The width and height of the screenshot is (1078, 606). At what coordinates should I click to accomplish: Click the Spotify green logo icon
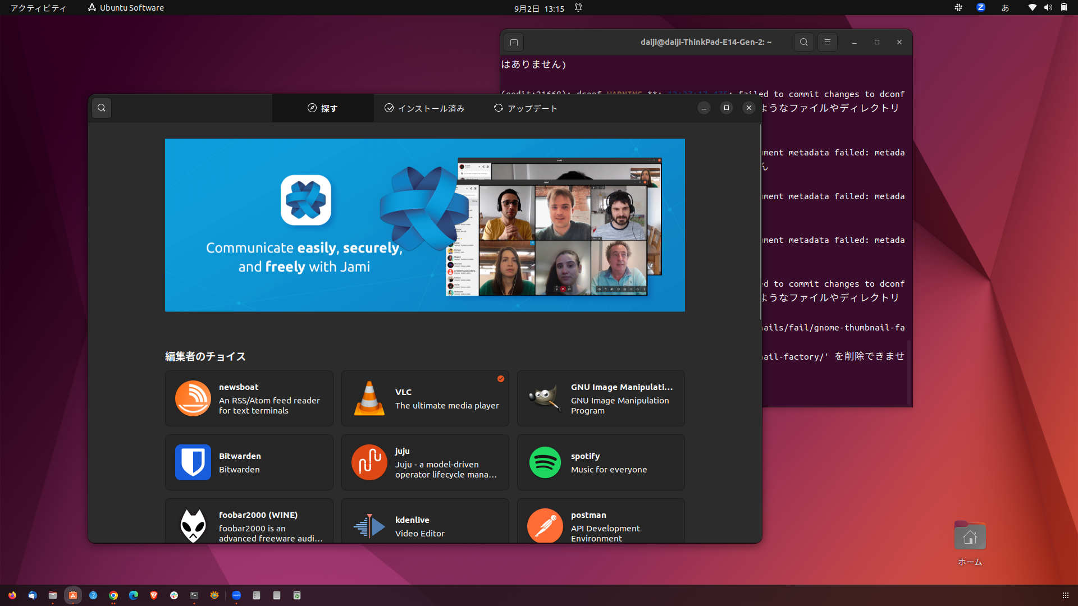click(545, 462)
